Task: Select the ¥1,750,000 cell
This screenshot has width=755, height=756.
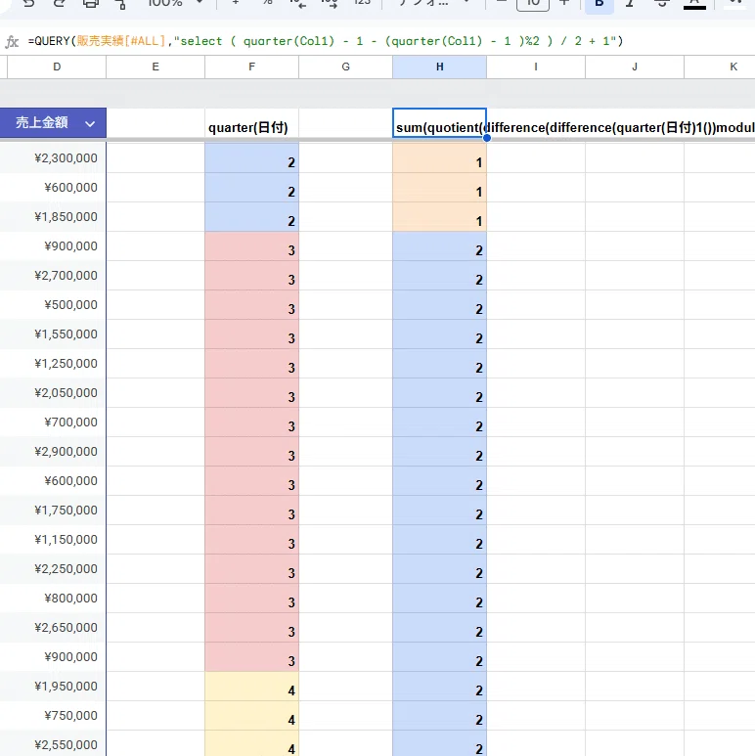Action: click(53, 511)
